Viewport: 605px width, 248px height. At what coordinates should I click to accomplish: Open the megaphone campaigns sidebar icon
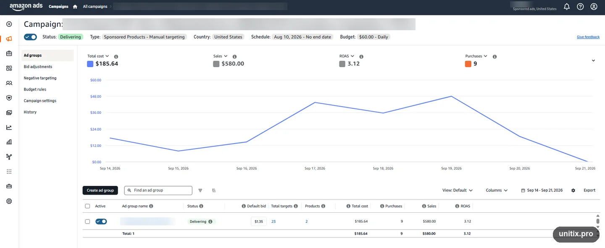tap(9, 39)
